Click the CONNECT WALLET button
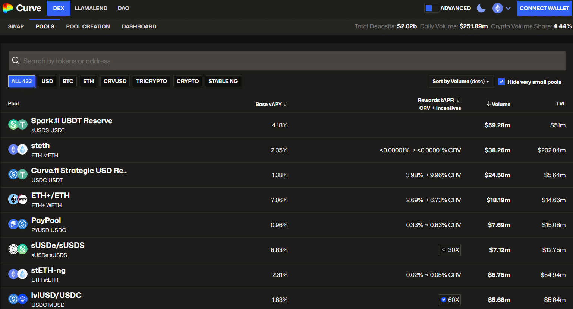 click(544, 8)
